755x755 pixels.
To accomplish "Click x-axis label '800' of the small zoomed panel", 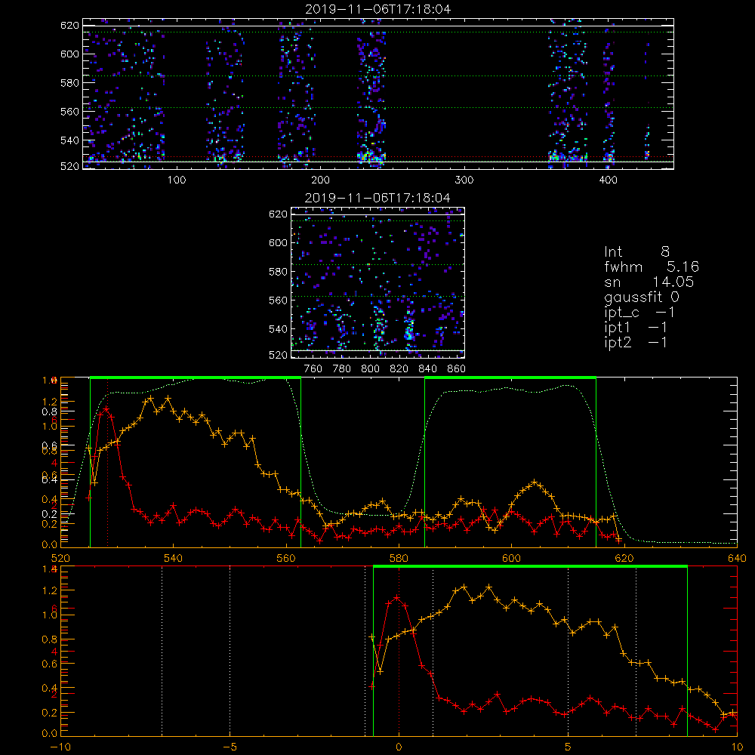I will click(370, 369).
